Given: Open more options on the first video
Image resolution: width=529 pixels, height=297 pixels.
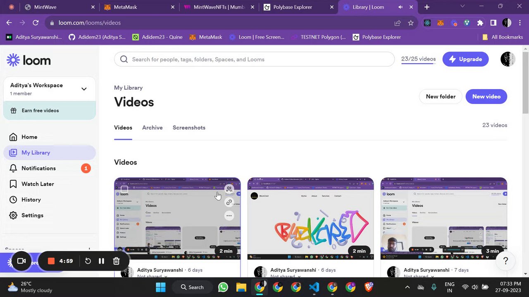Looking at the screenshot, I should point(229,215).
